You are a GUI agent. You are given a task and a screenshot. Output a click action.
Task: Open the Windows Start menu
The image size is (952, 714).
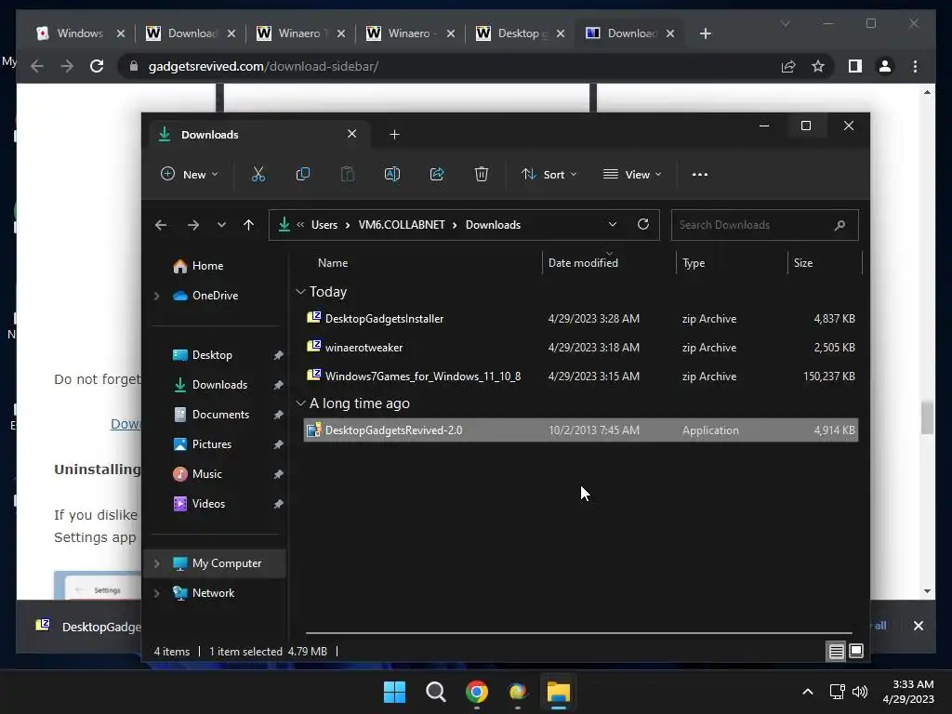[394, 692]
